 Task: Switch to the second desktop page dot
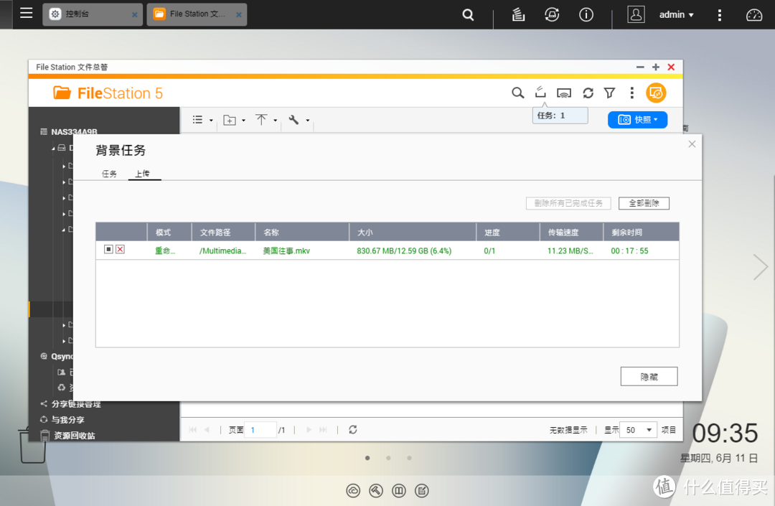click(x=388, y=458)
